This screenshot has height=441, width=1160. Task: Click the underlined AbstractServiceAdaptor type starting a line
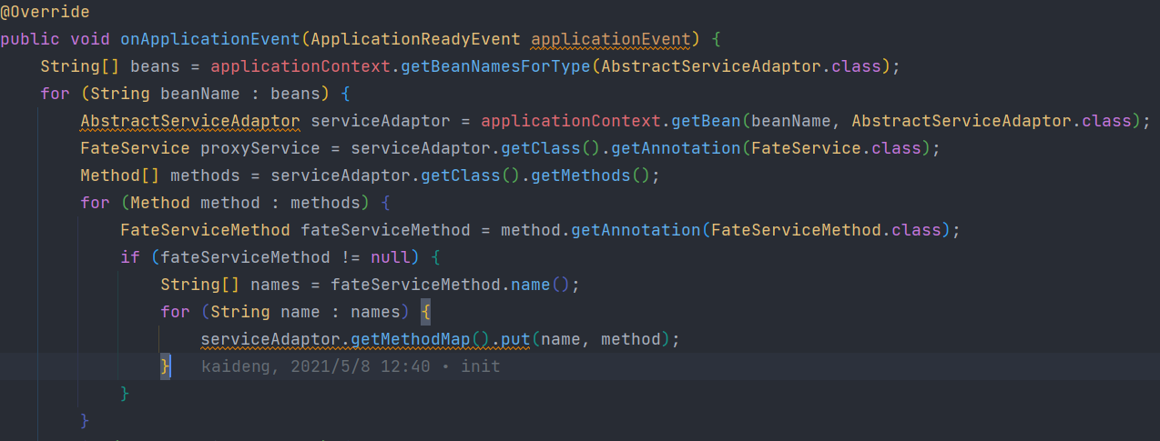click(x=190, y=121)
